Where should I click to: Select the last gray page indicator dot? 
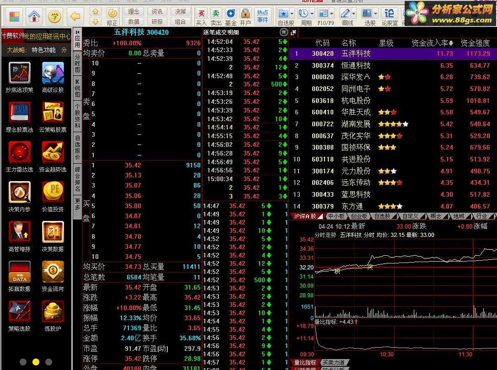pos(48,362)
